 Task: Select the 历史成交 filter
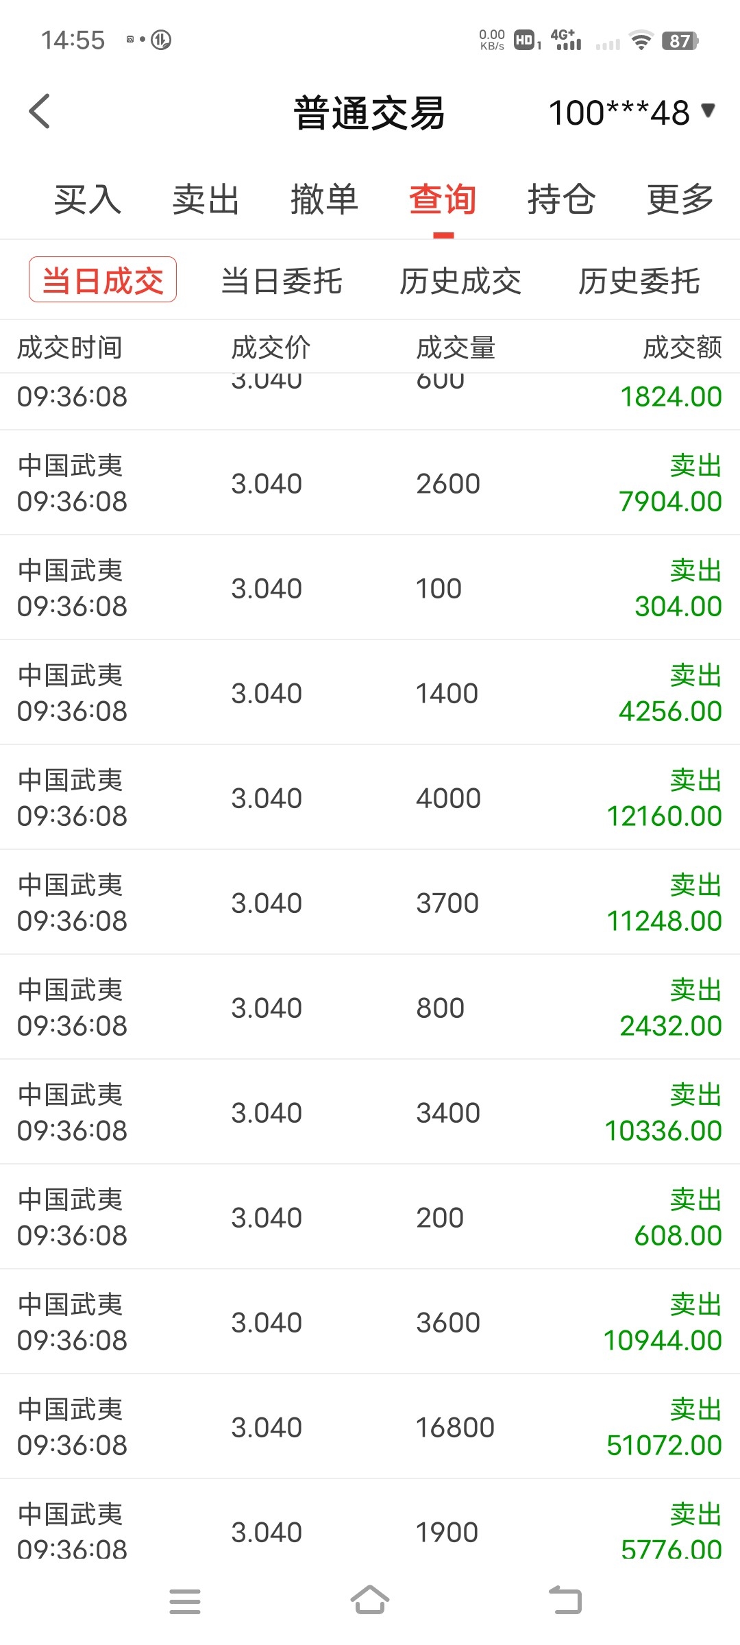click(x=460, y=281)
